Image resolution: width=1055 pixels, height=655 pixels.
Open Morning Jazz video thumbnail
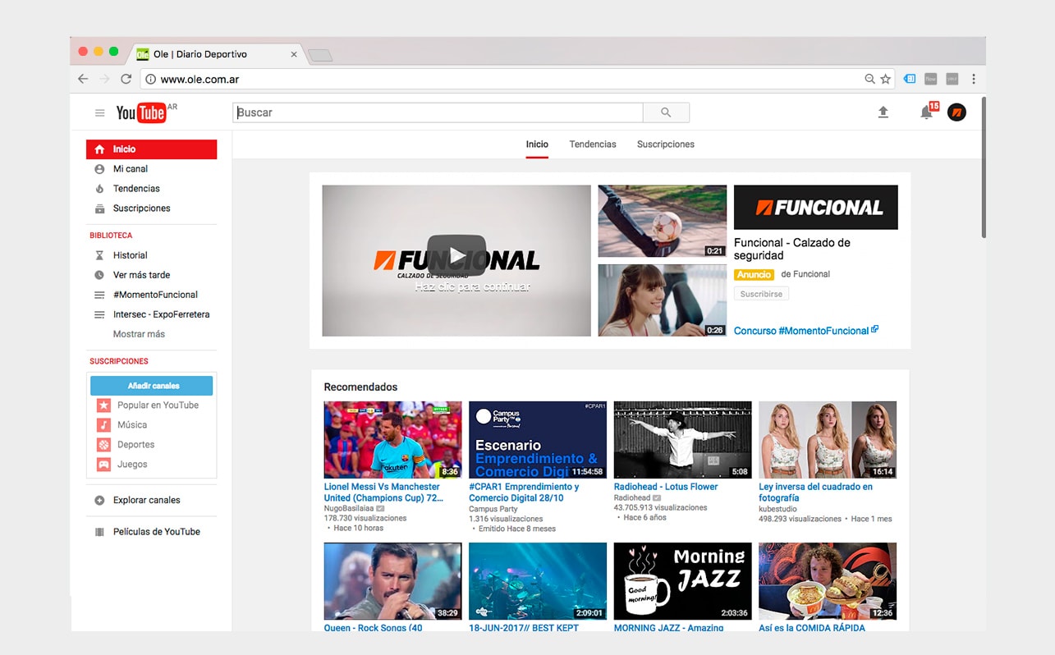(683, 581)
